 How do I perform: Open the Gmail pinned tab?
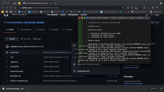[14, 3]
